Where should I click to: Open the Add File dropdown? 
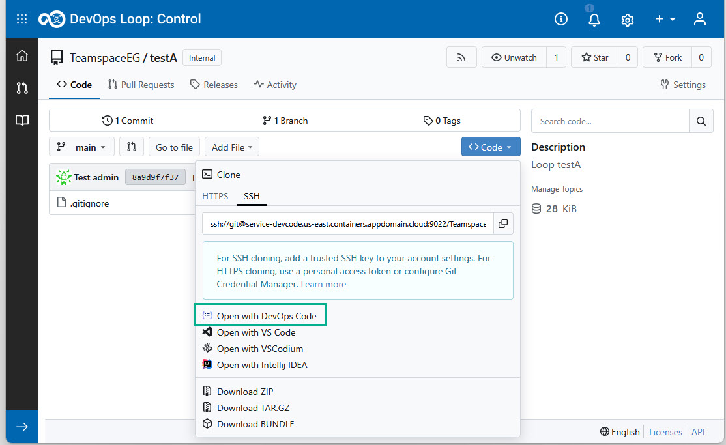[x=232, y=147]
